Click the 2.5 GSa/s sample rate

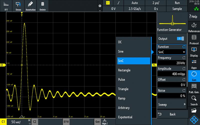point(134,9)
